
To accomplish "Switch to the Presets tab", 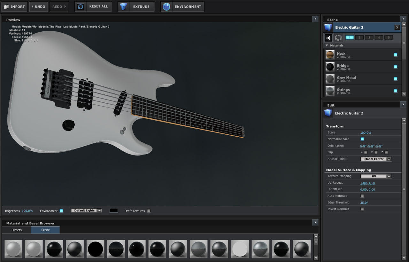I will pyautogui.click(x=17, y=230).
